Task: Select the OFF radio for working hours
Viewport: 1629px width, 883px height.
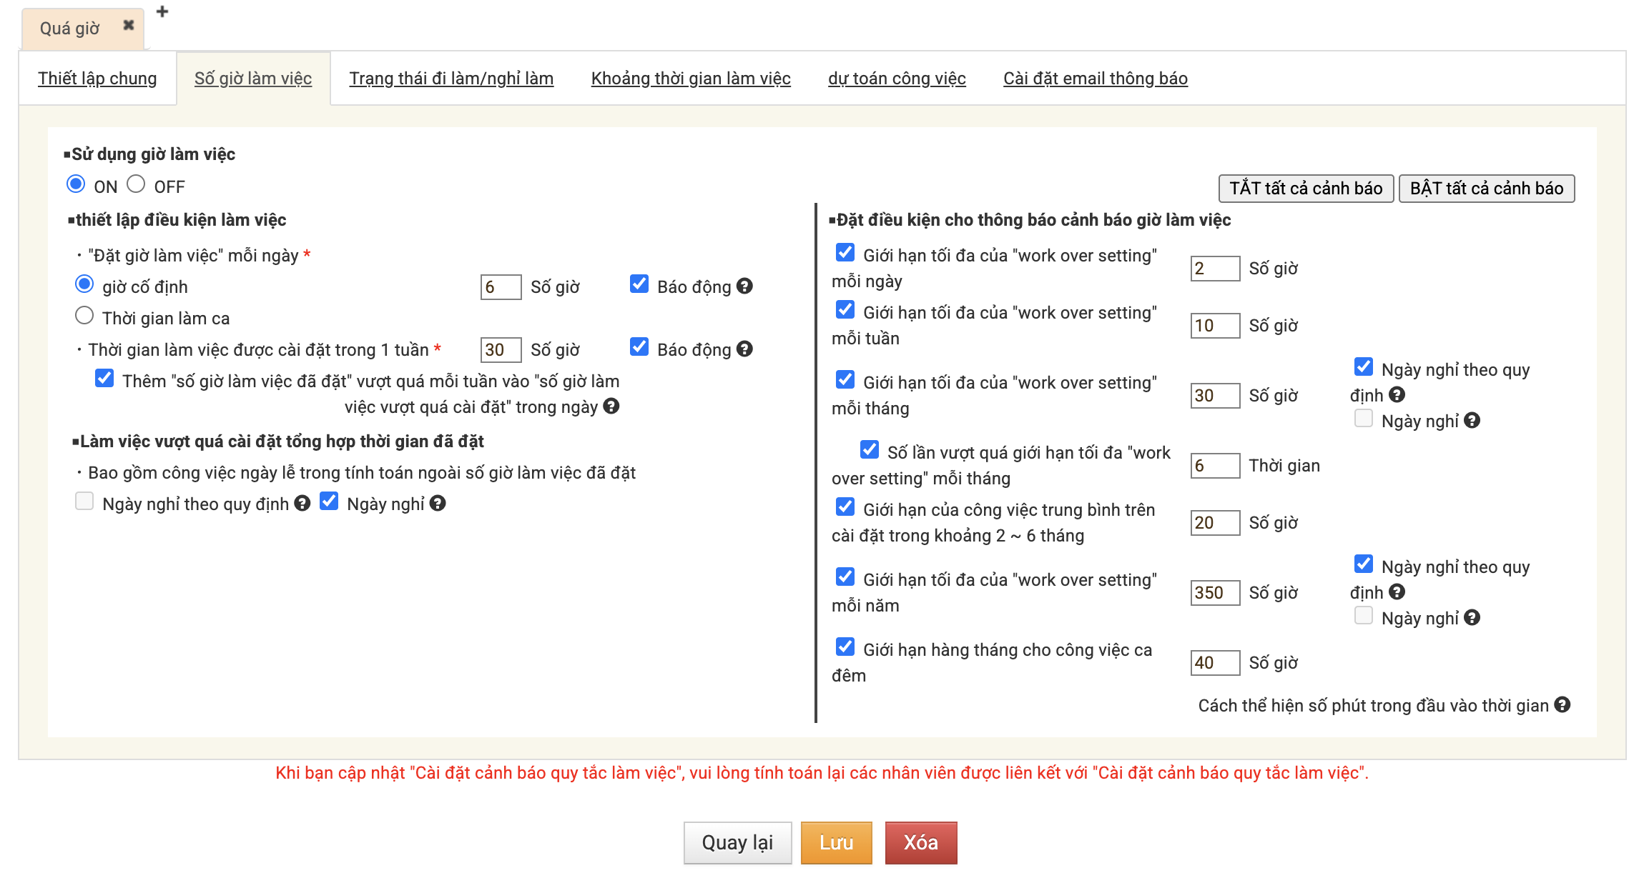Action: tap(136, 185)
